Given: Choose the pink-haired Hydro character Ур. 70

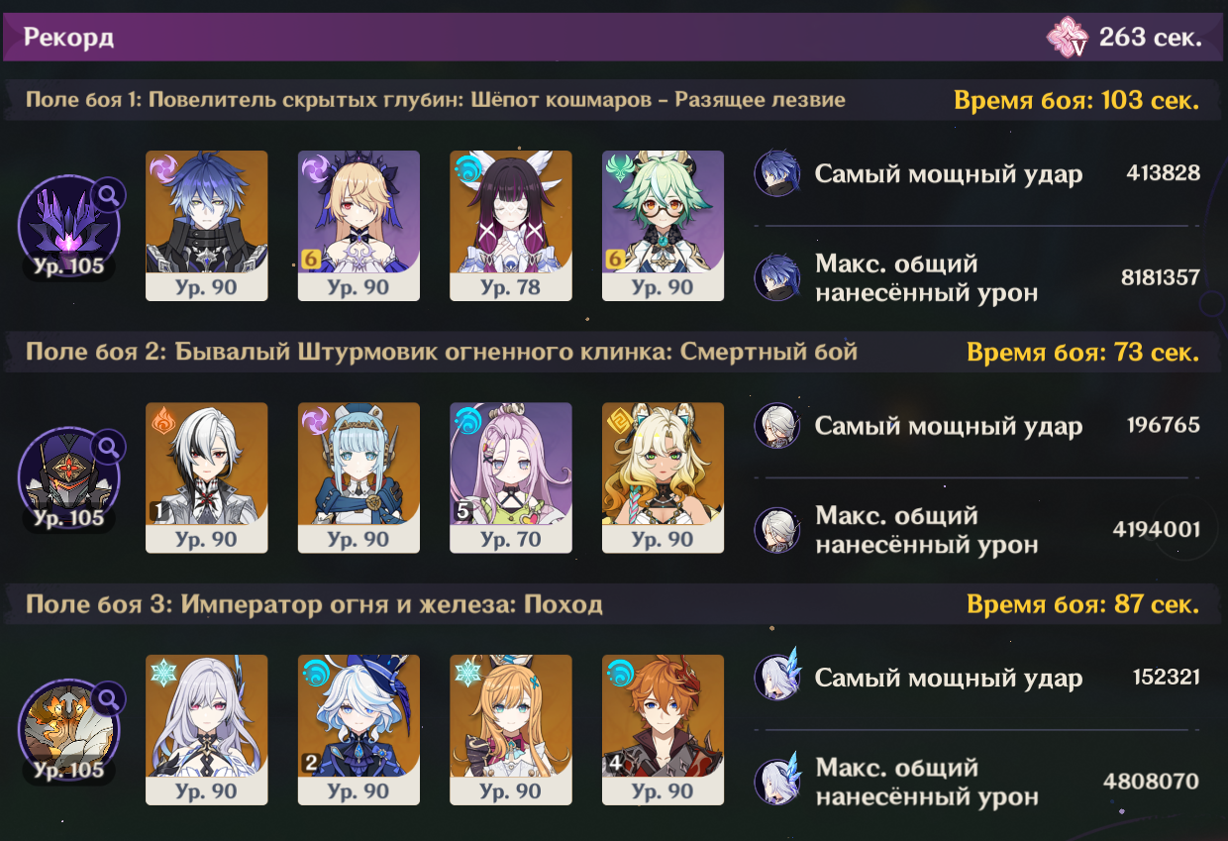Looking at the screenshot, I should (x=511, y=476).
